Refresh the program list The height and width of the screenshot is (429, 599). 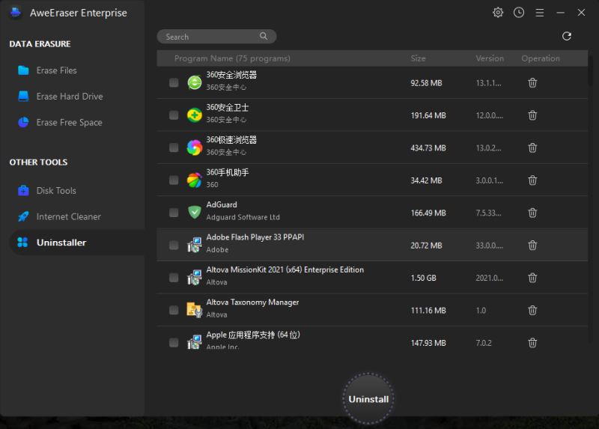tap(567, 36)
